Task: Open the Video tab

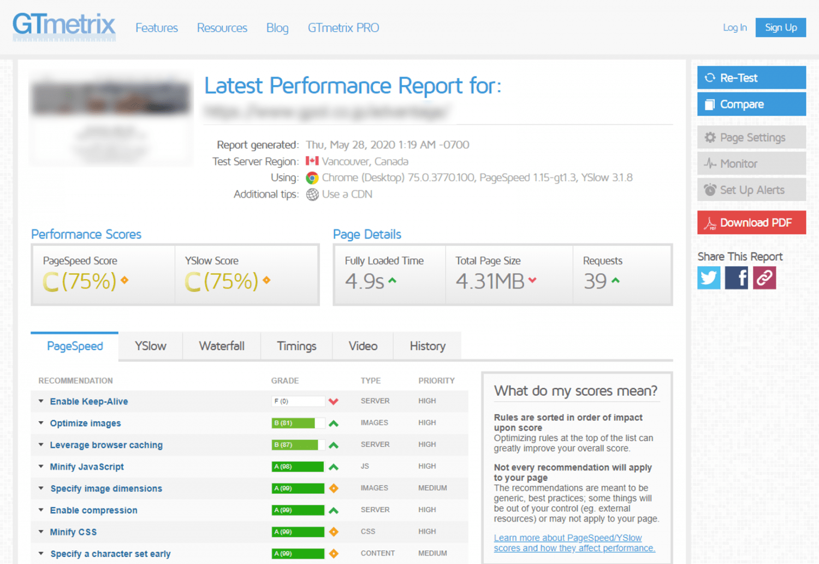Action: [363, 346]
